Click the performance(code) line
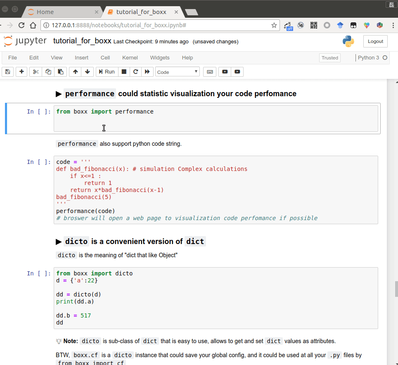The image size is (398, 365). pyautogui.click(x=85, y=211)
